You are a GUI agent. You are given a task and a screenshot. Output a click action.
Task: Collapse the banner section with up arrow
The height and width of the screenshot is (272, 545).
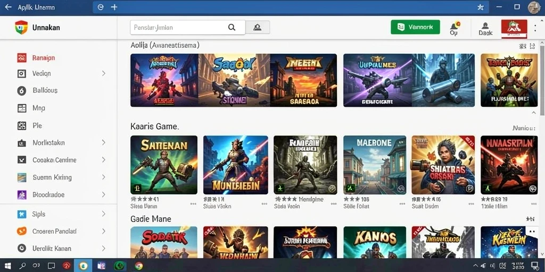(x=533, y=113)
